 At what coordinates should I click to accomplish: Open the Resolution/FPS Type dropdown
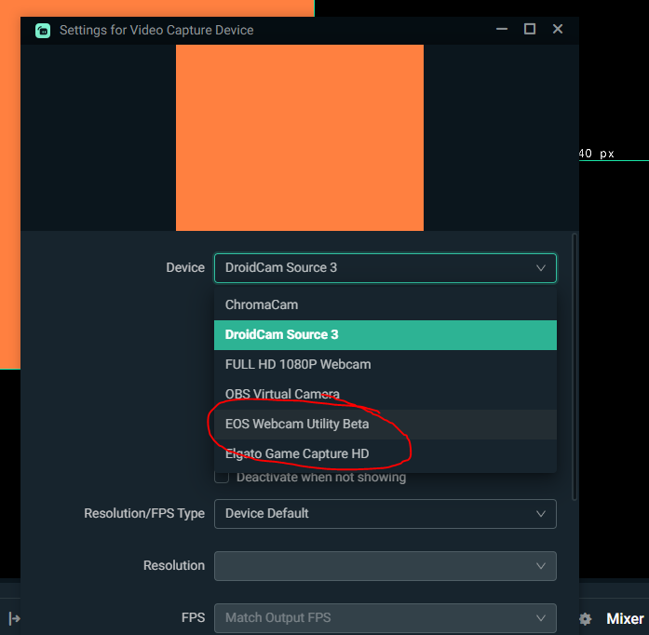tap(385, 514)
